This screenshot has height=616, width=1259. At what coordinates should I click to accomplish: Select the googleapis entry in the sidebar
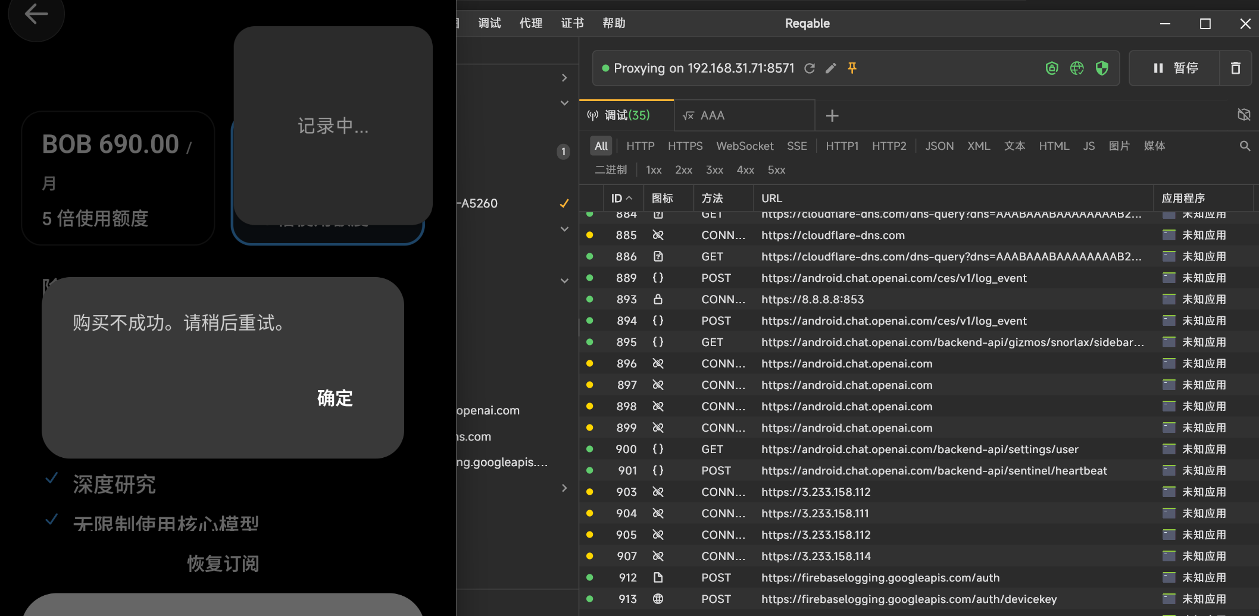click(x=502, y=462)
